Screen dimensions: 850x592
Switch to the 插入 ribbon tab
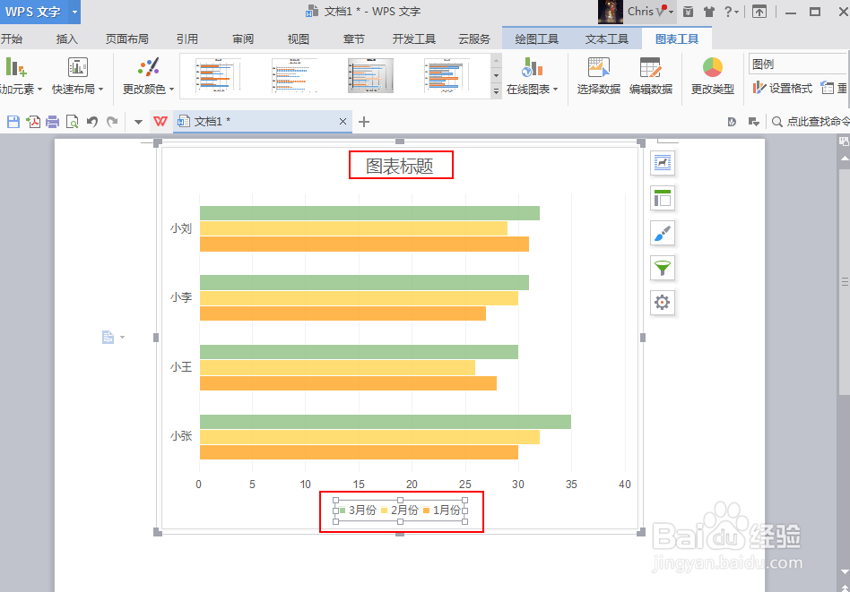65,39
